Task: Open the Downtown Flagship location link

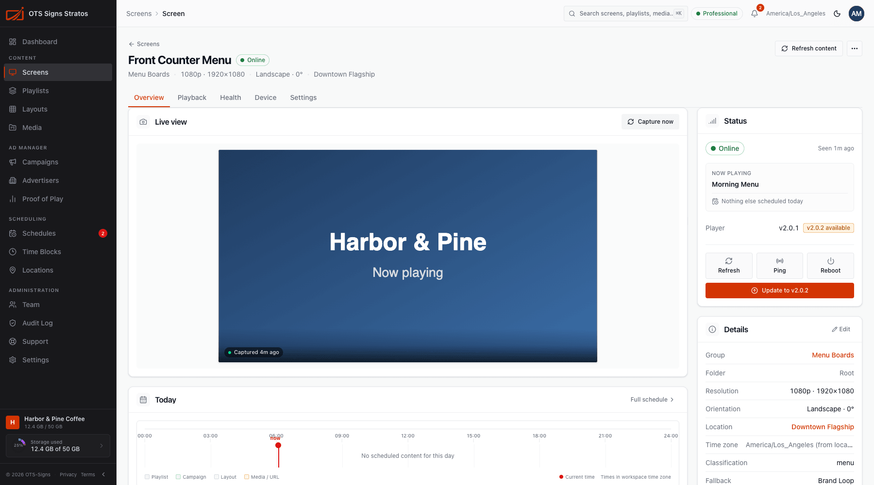Action: click(x=823, y=427)
